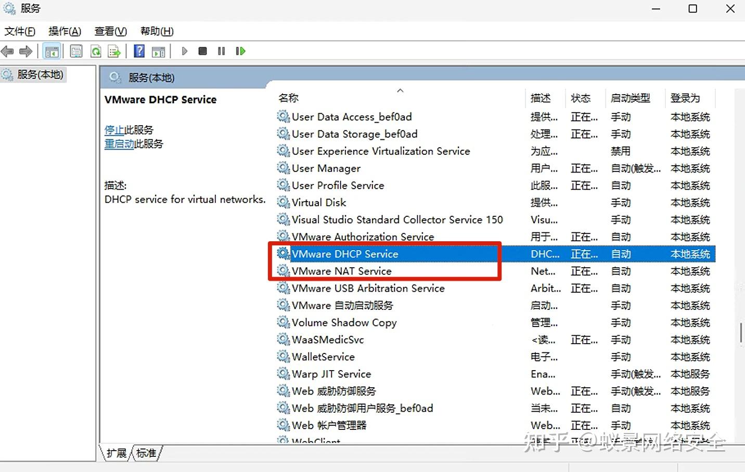Click the 名称 column sort arrow
This screenshot has height=472, width=745.
pyautogui.click(x=400, y=90)
